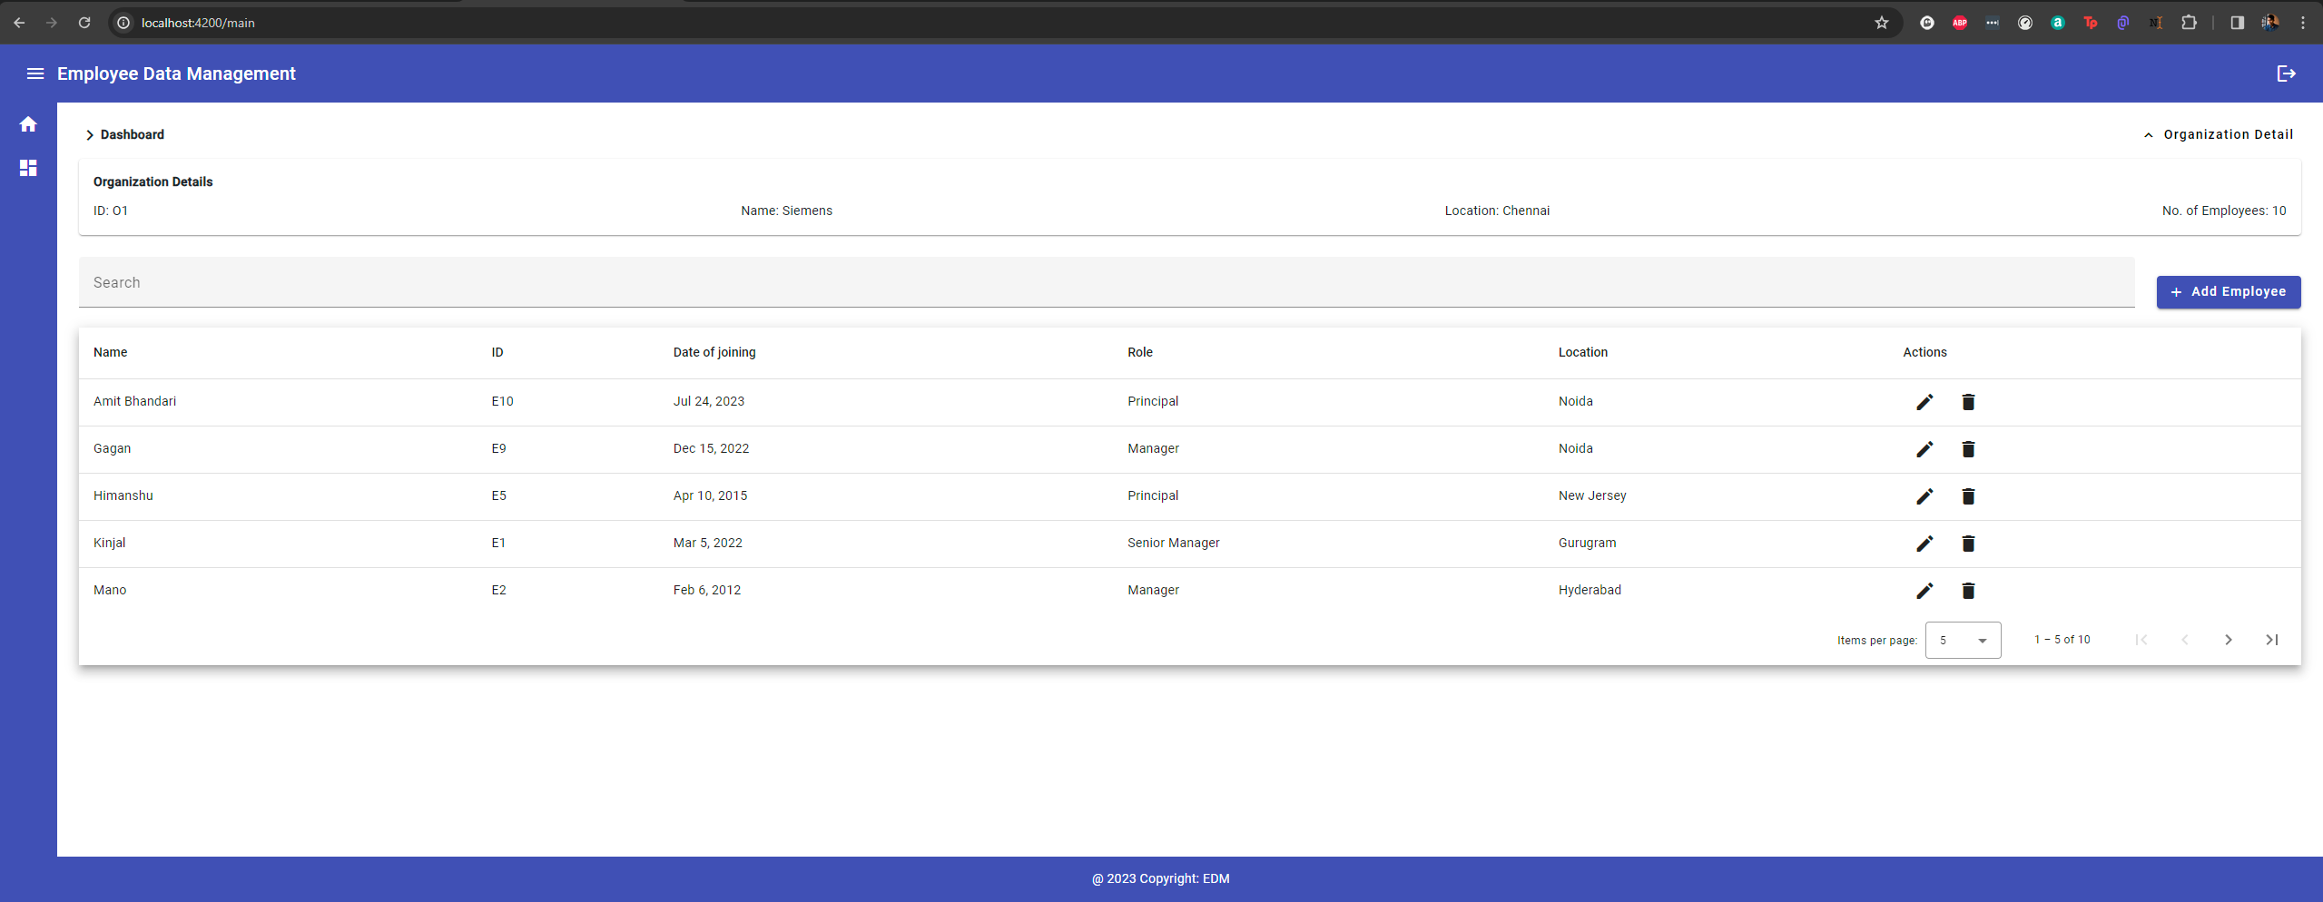Screen dimensions: 2323x902
Task: Delete the Himanshu employee record
Action: [1967, 495]
